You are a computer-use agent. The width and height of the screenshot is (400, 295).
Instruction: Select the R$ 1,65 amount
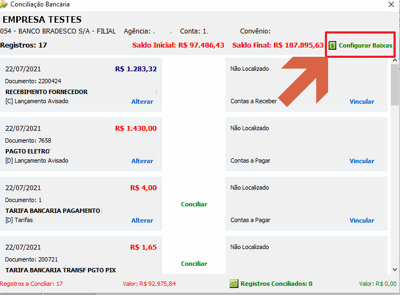click(x=143, y=247)
